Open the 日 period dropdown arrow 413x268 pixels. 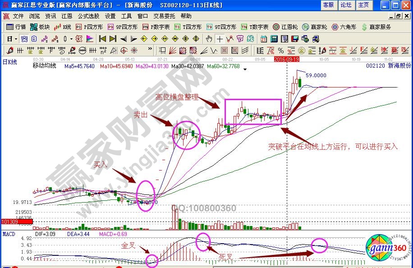click(x=16, y=39)
